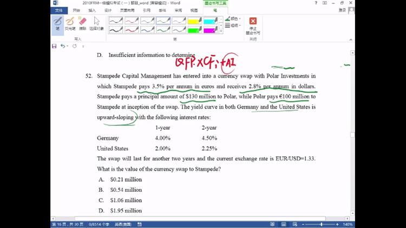The width and height of the screenshot is (406, 228).
Task: Pick the thick blue pen preset
Action: (147, 30)
